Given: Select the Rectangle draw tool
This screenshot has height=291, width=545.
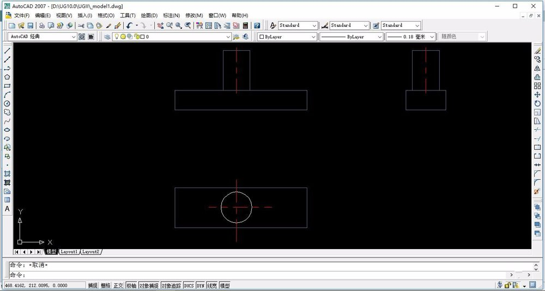Looking at the screenshot, I should click(x=7, y=86).
